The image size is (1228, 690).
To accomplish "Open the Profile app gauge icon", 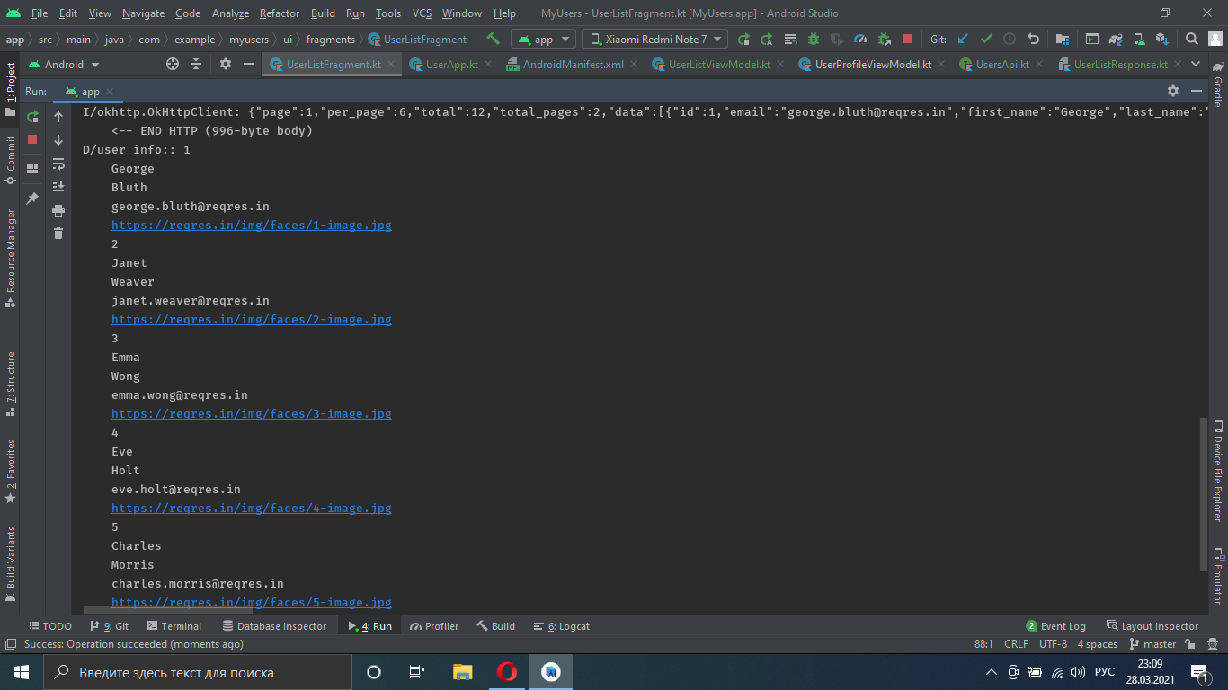I will [x=860, y=39].
